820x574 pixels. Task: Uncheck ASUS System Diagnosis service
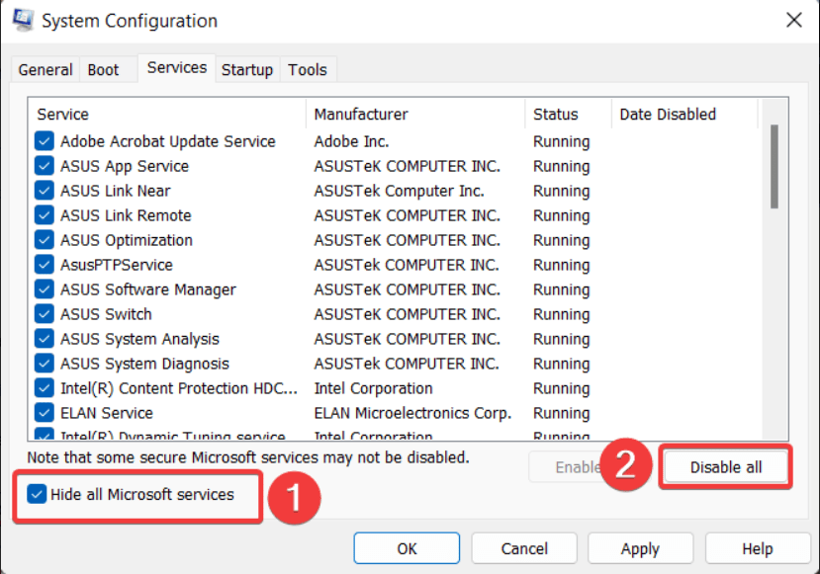43,364
